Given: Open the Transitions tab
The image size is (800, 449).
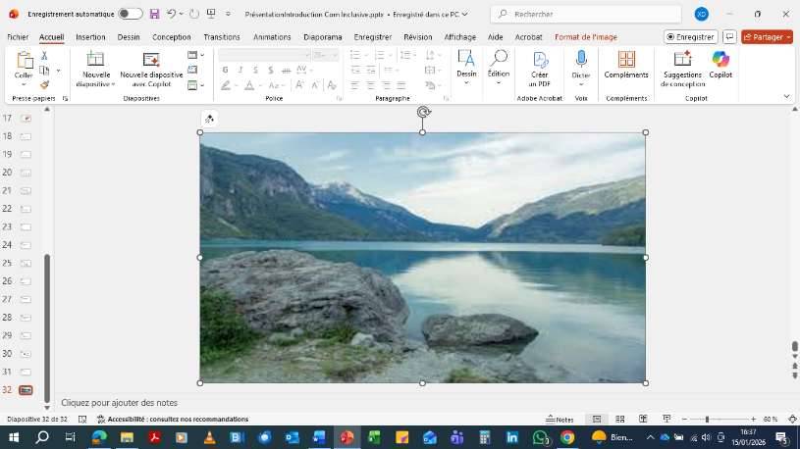Looking at the screenshot, I should (222, 36).
